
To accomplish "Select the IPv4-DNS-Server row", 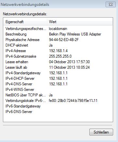I will (x=58, y=84).
